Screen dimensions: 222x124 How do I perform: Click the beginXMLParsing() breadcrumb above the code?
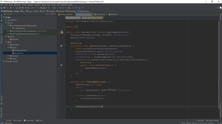tap(92, 18)
